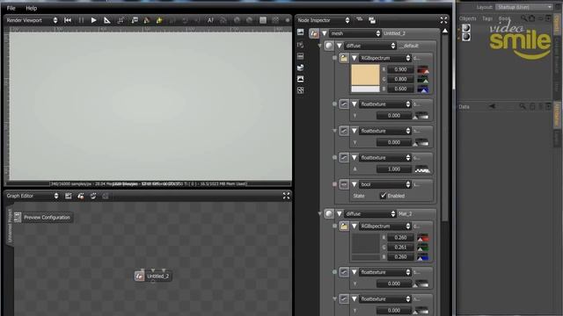
Task: Click the third icon in Node Inspector sidebar
Action: 301,56
